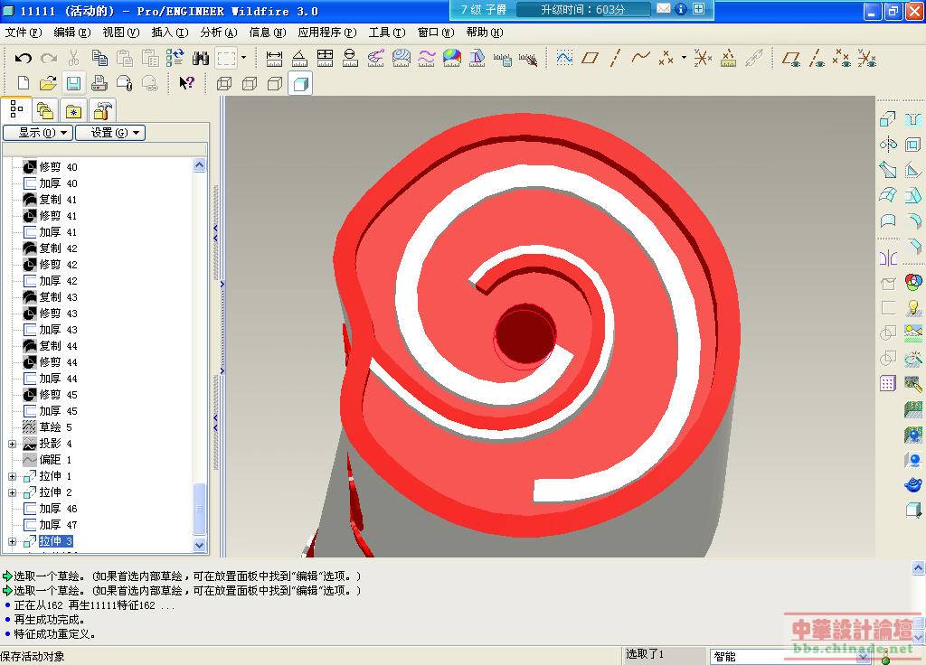Switch to no hidden line display mode
This screenshot has height=665, width=926.
pyautogui.click(x=275, y=83)
